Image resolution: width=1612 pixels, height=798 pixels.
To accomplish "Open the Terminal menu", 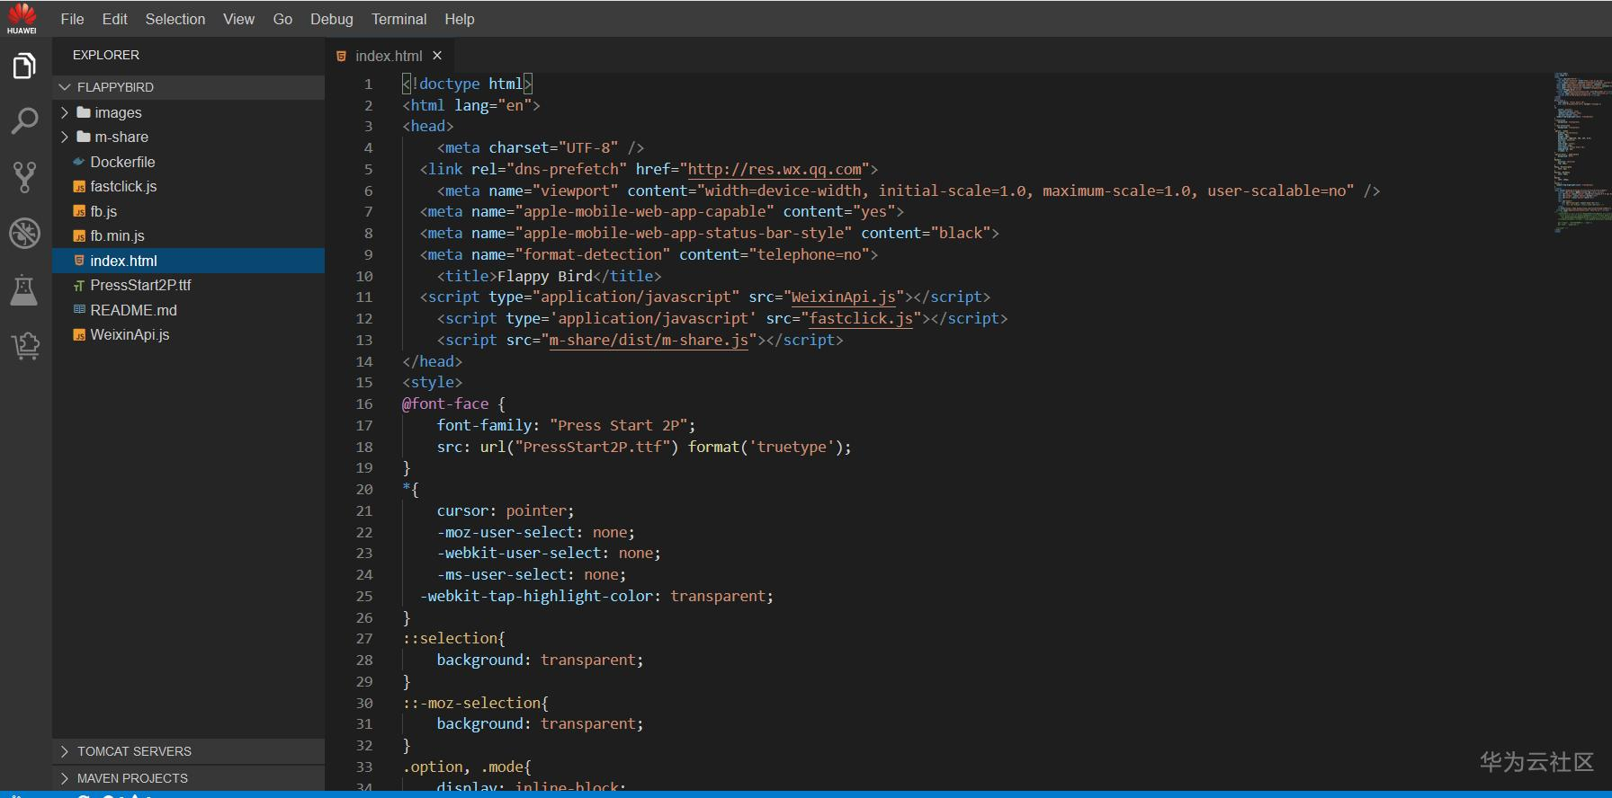I will (x=399, y=19).
